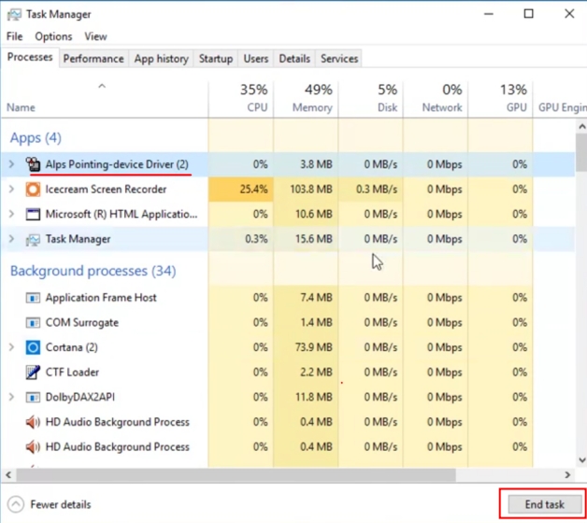Sort by the Name column header

(104, 99)
